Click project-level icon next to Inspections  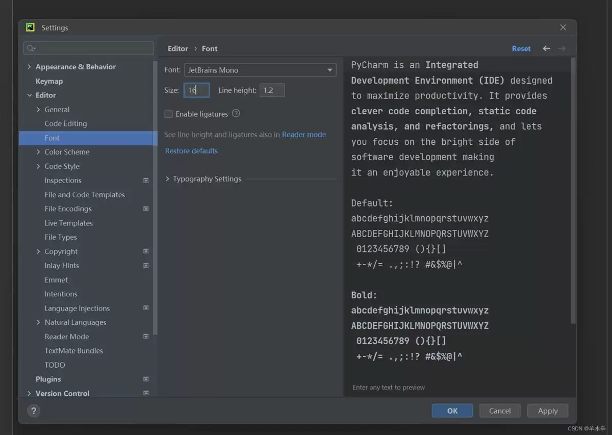click(x=146, y=181)
